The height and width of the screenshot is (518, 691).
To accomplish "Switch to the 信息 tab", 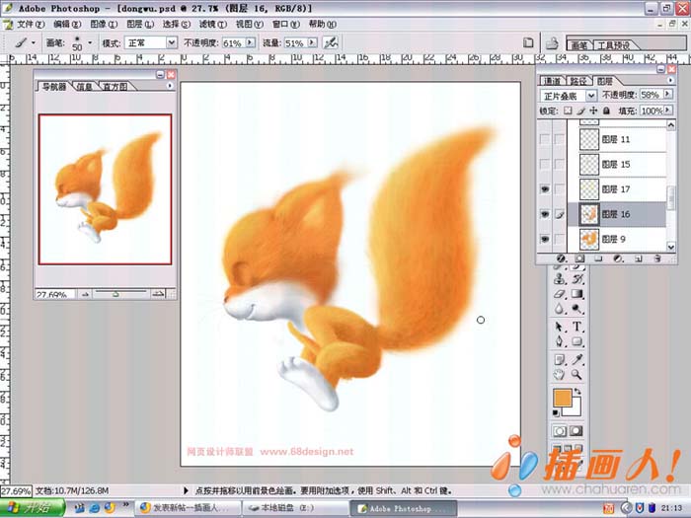I will (84, 87).
